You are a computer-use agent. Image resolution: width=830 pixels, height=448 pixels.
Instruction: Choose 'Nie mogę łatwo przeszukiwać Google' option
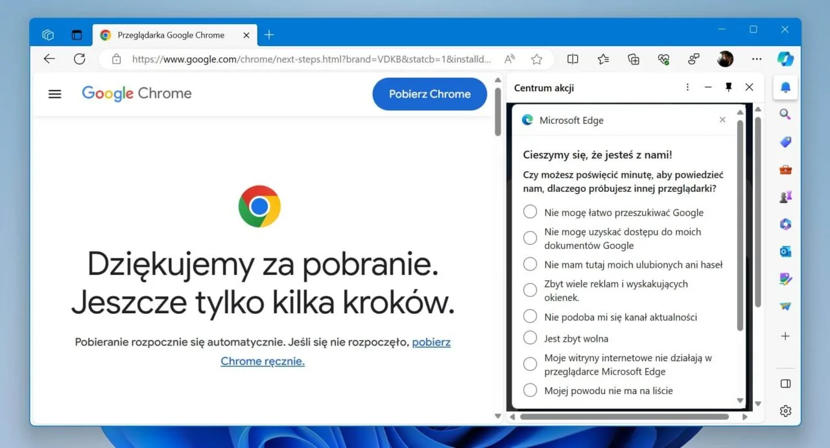pos(530,212)
